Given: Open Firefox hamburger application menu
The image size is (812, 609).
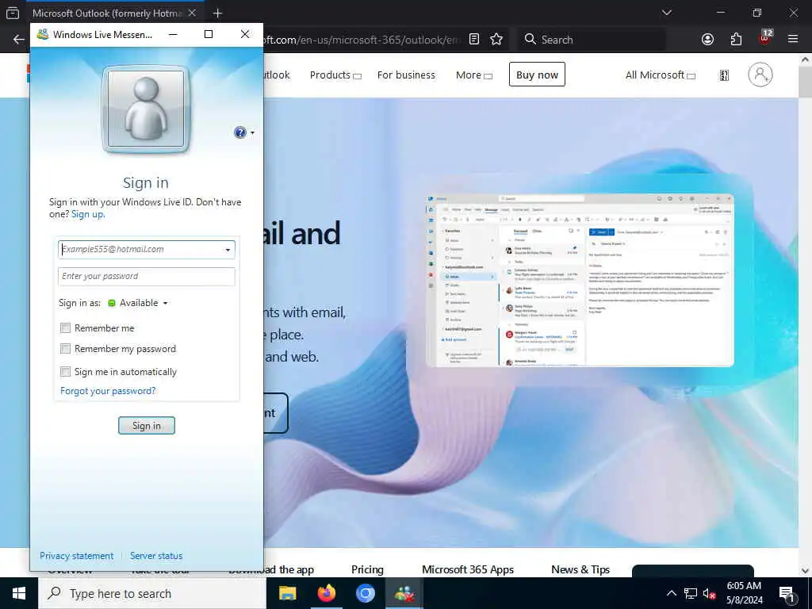Looking at the screenshot, I should (x=793, y=40).
